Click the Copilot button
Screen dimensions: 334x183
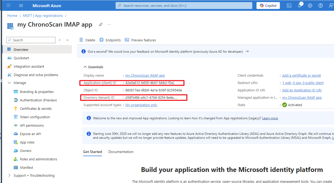[268, 6]
